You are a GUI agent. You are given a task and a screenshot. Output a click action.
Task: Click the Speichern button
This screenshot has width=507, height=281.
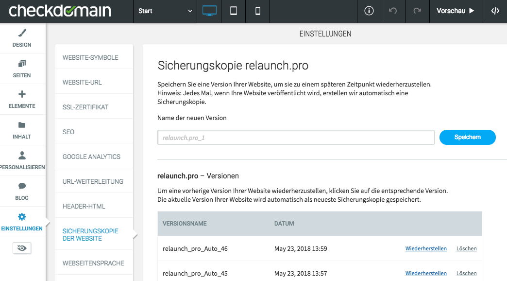click(x=467, y=137)
